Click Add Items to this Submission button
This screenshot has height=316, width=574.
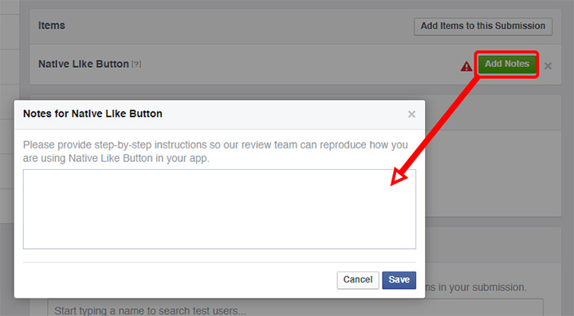click(483, 26)
